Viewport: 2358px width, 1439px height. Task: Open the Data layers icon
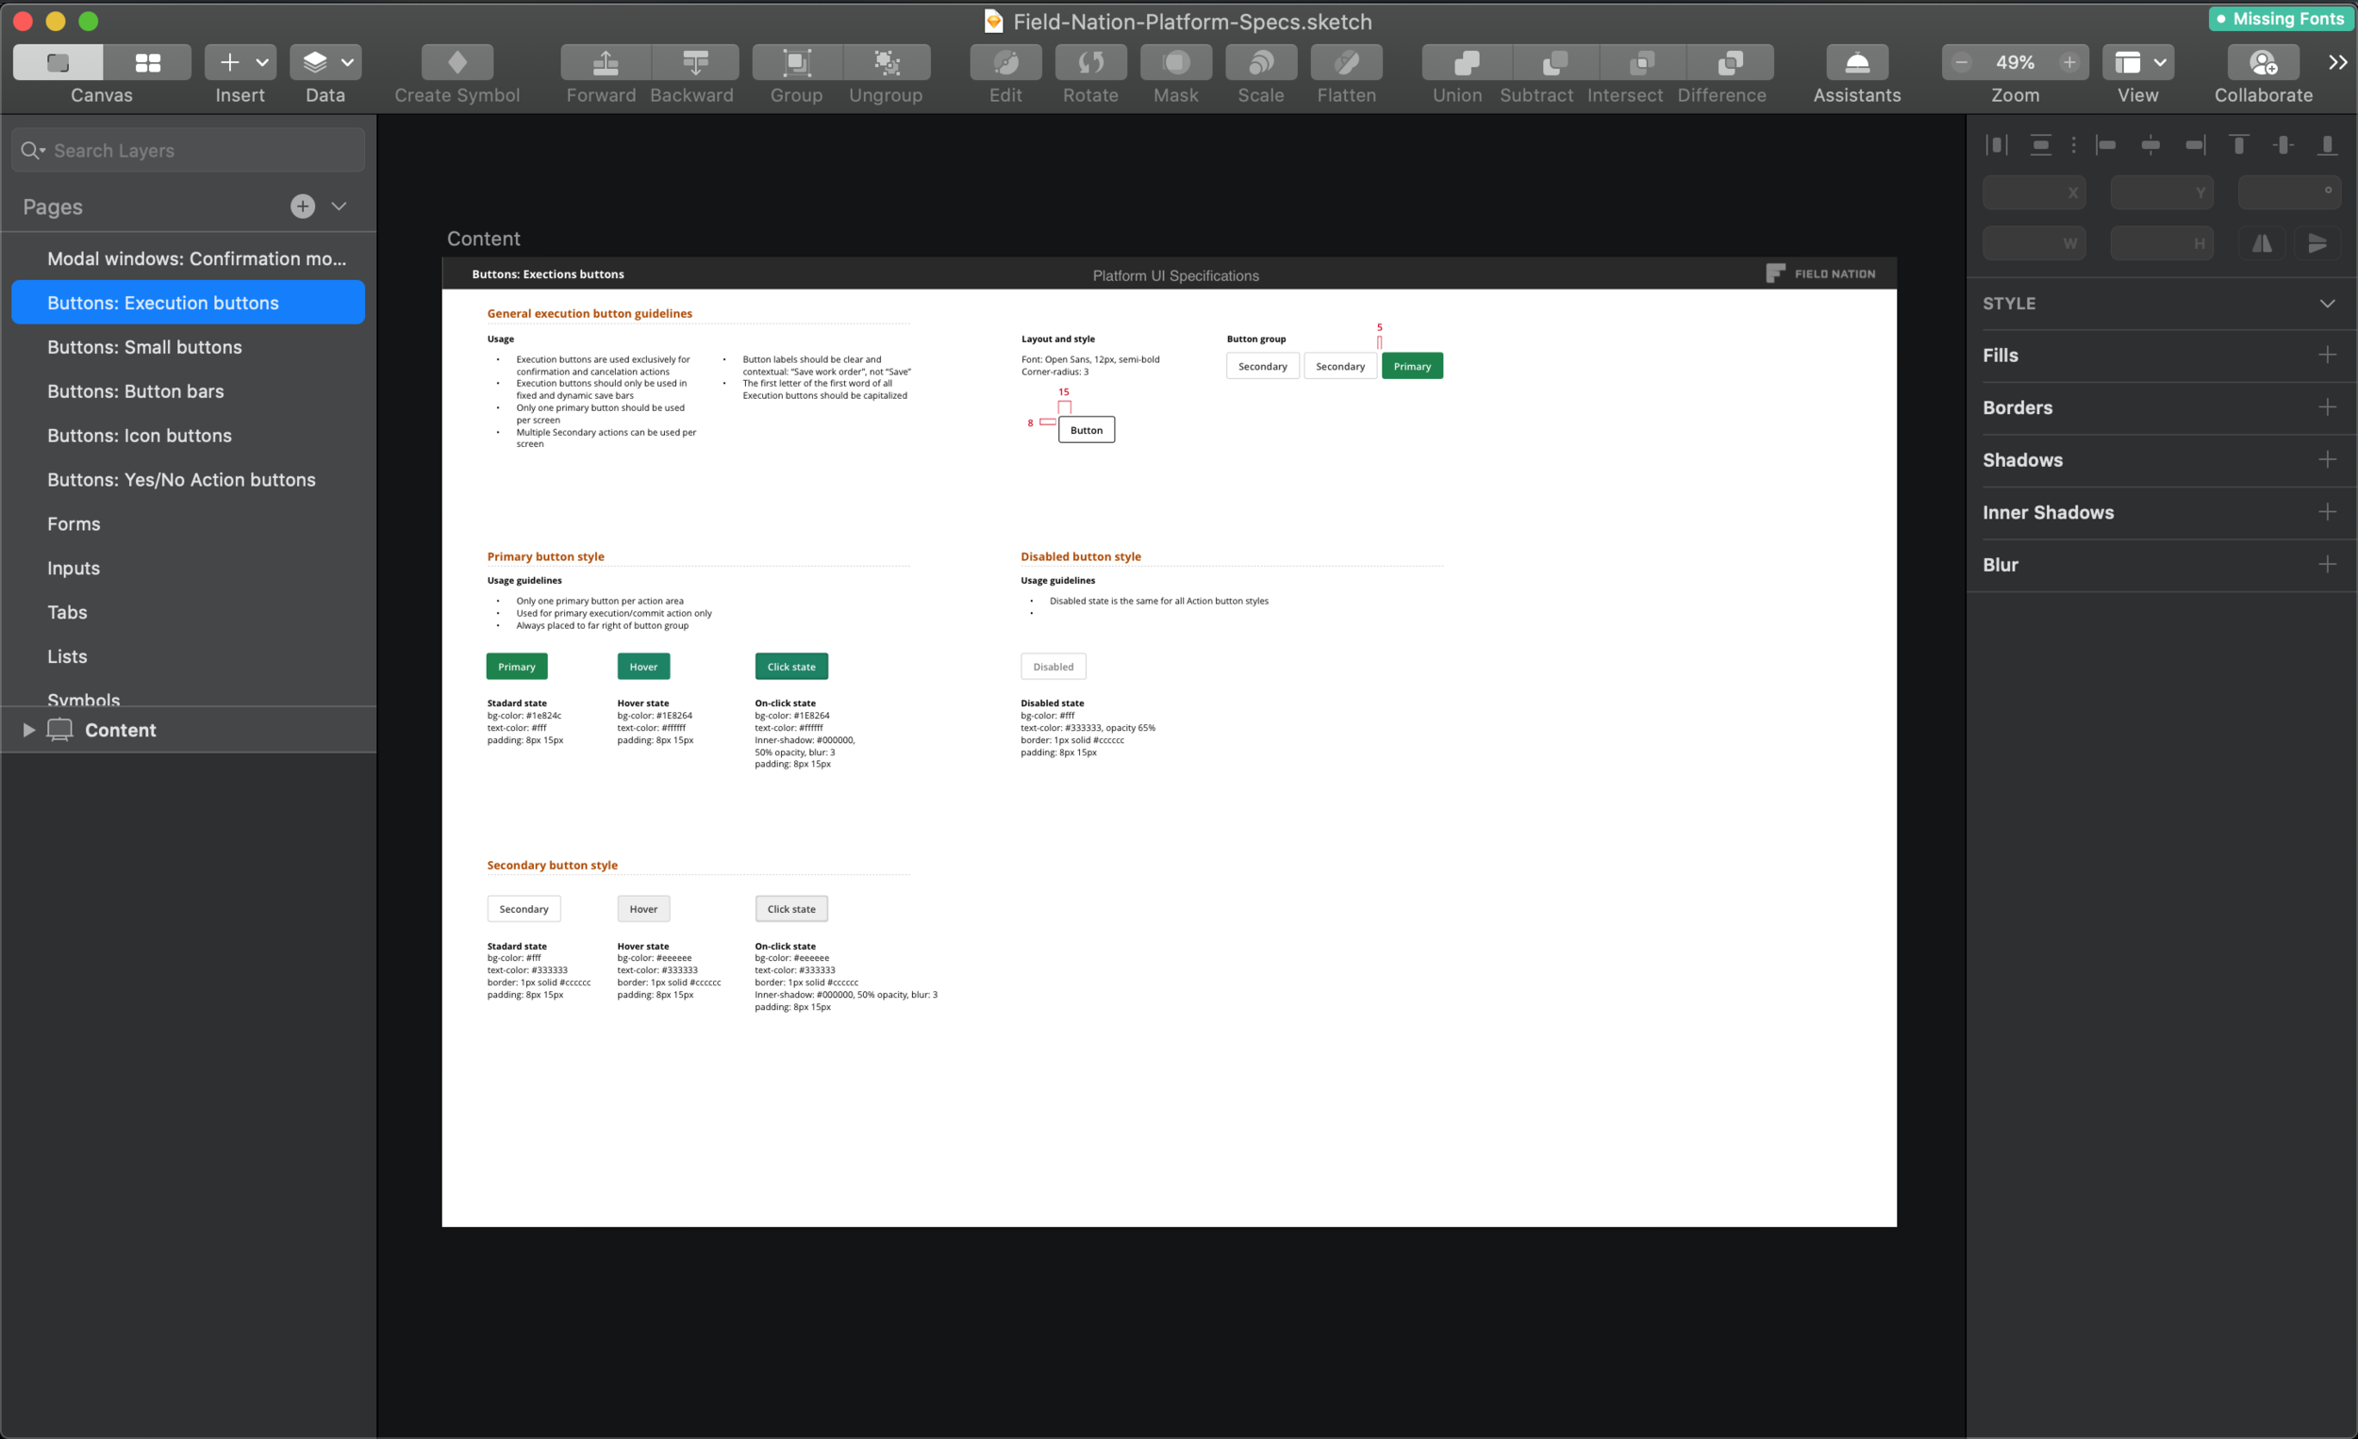coord(315,62)
